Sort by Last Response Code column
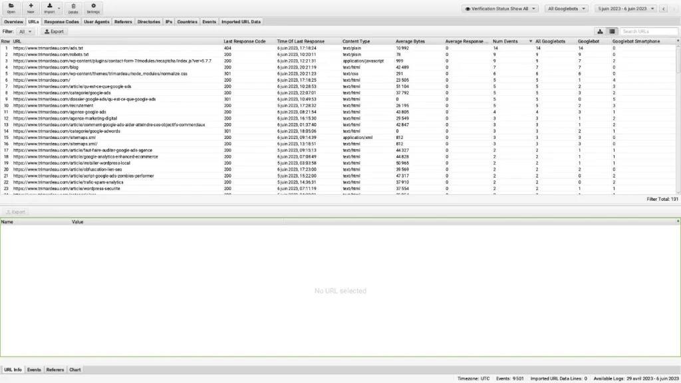The width and height of the screenshot is (681, 383). point(249,41)
